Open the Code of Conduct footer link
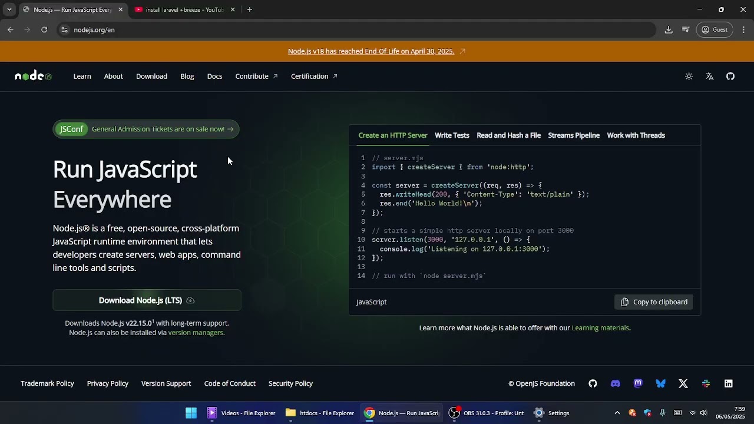The image size is (754, 424). coord(230,383)
